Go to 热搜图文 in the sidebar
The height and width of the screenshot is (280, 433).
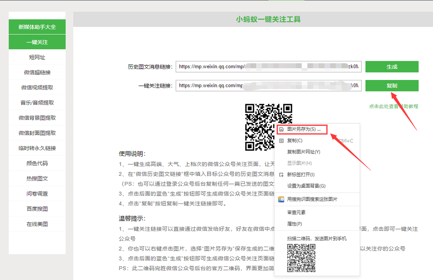click(37, 178)
